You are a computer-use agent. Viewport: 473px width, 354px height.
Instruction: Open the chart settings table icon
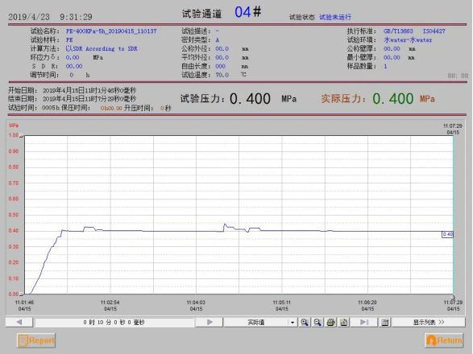[385, 322]
